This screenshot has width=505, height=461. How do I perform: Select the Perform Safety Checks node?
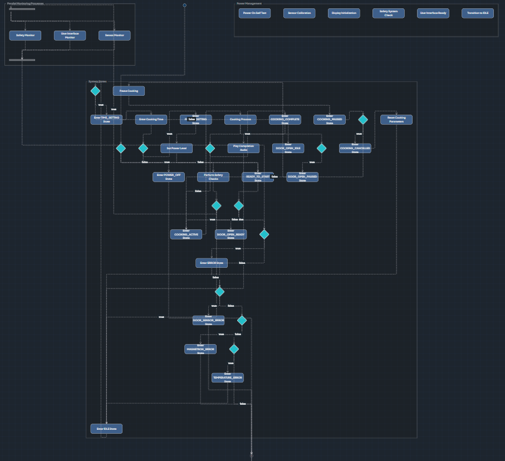point(213,177)
